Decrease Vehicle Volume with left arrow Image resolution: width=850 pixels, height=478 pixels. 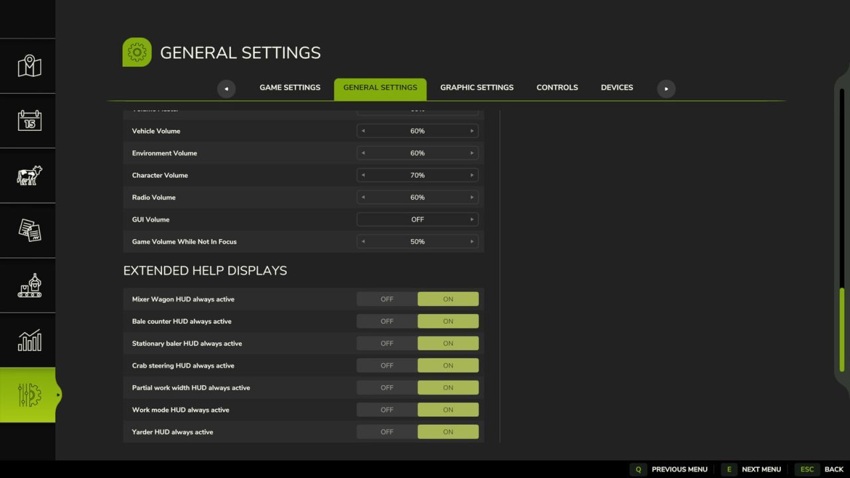click(x=363, y=131)
